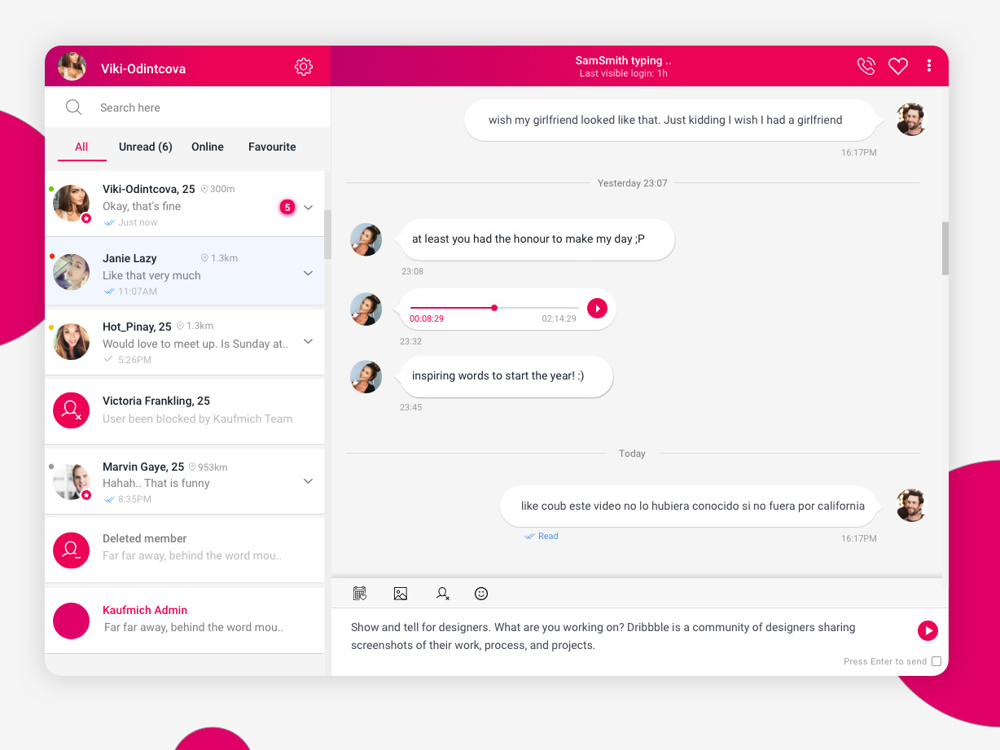Open the emoji picker smiley icon

coord(481,594)
